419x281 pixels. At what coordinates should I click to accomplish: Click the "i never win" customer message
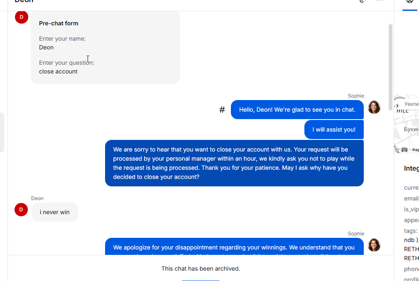pyautogui.click(x=55, y=212)
